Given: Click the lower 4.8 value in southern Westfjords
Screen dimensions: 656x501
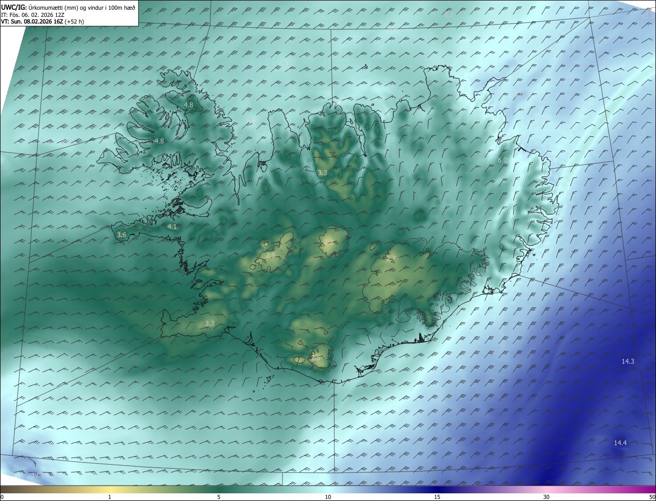Looking at the screenshot, I should pyautogui.click(x=159, y=141).
